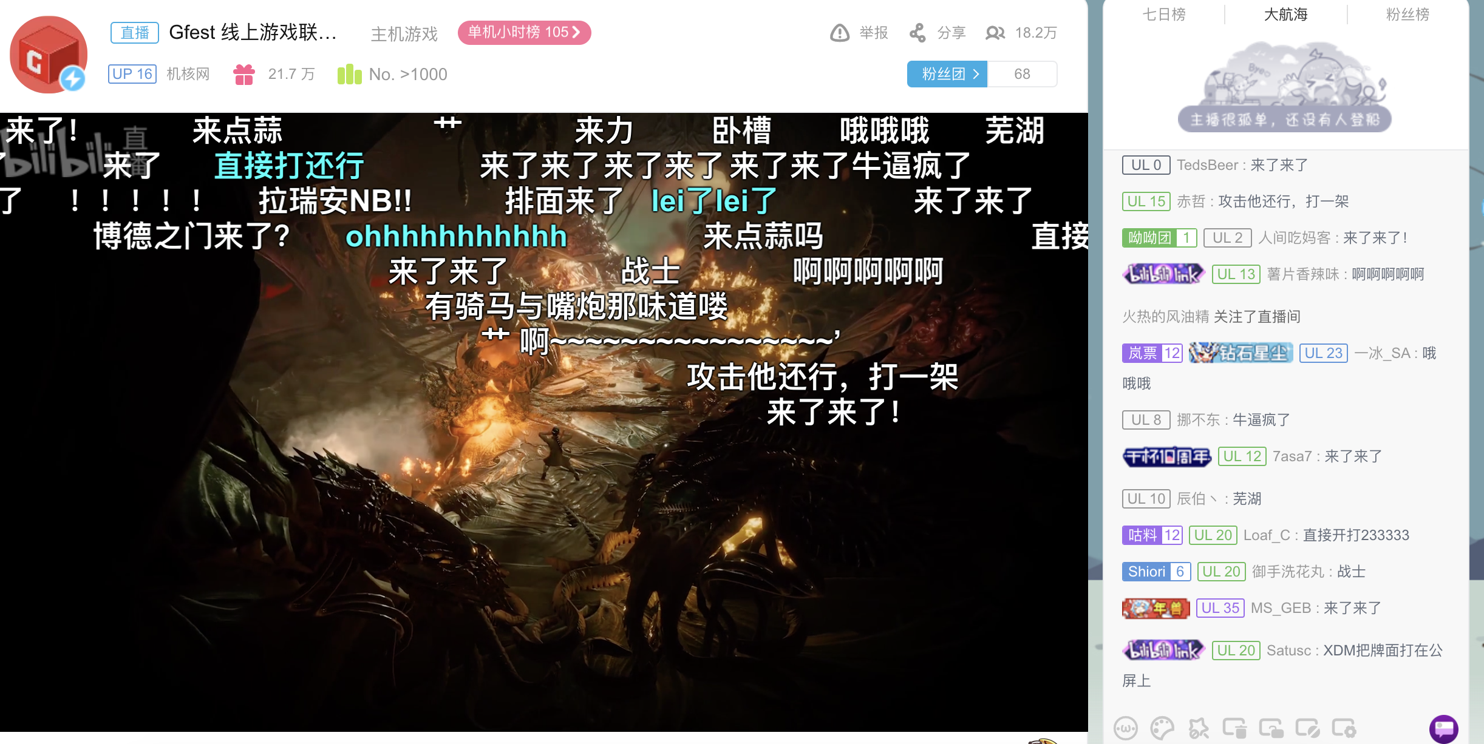
Task: Click the 主机游戏 category link
Action: click(x=404, y=34)
